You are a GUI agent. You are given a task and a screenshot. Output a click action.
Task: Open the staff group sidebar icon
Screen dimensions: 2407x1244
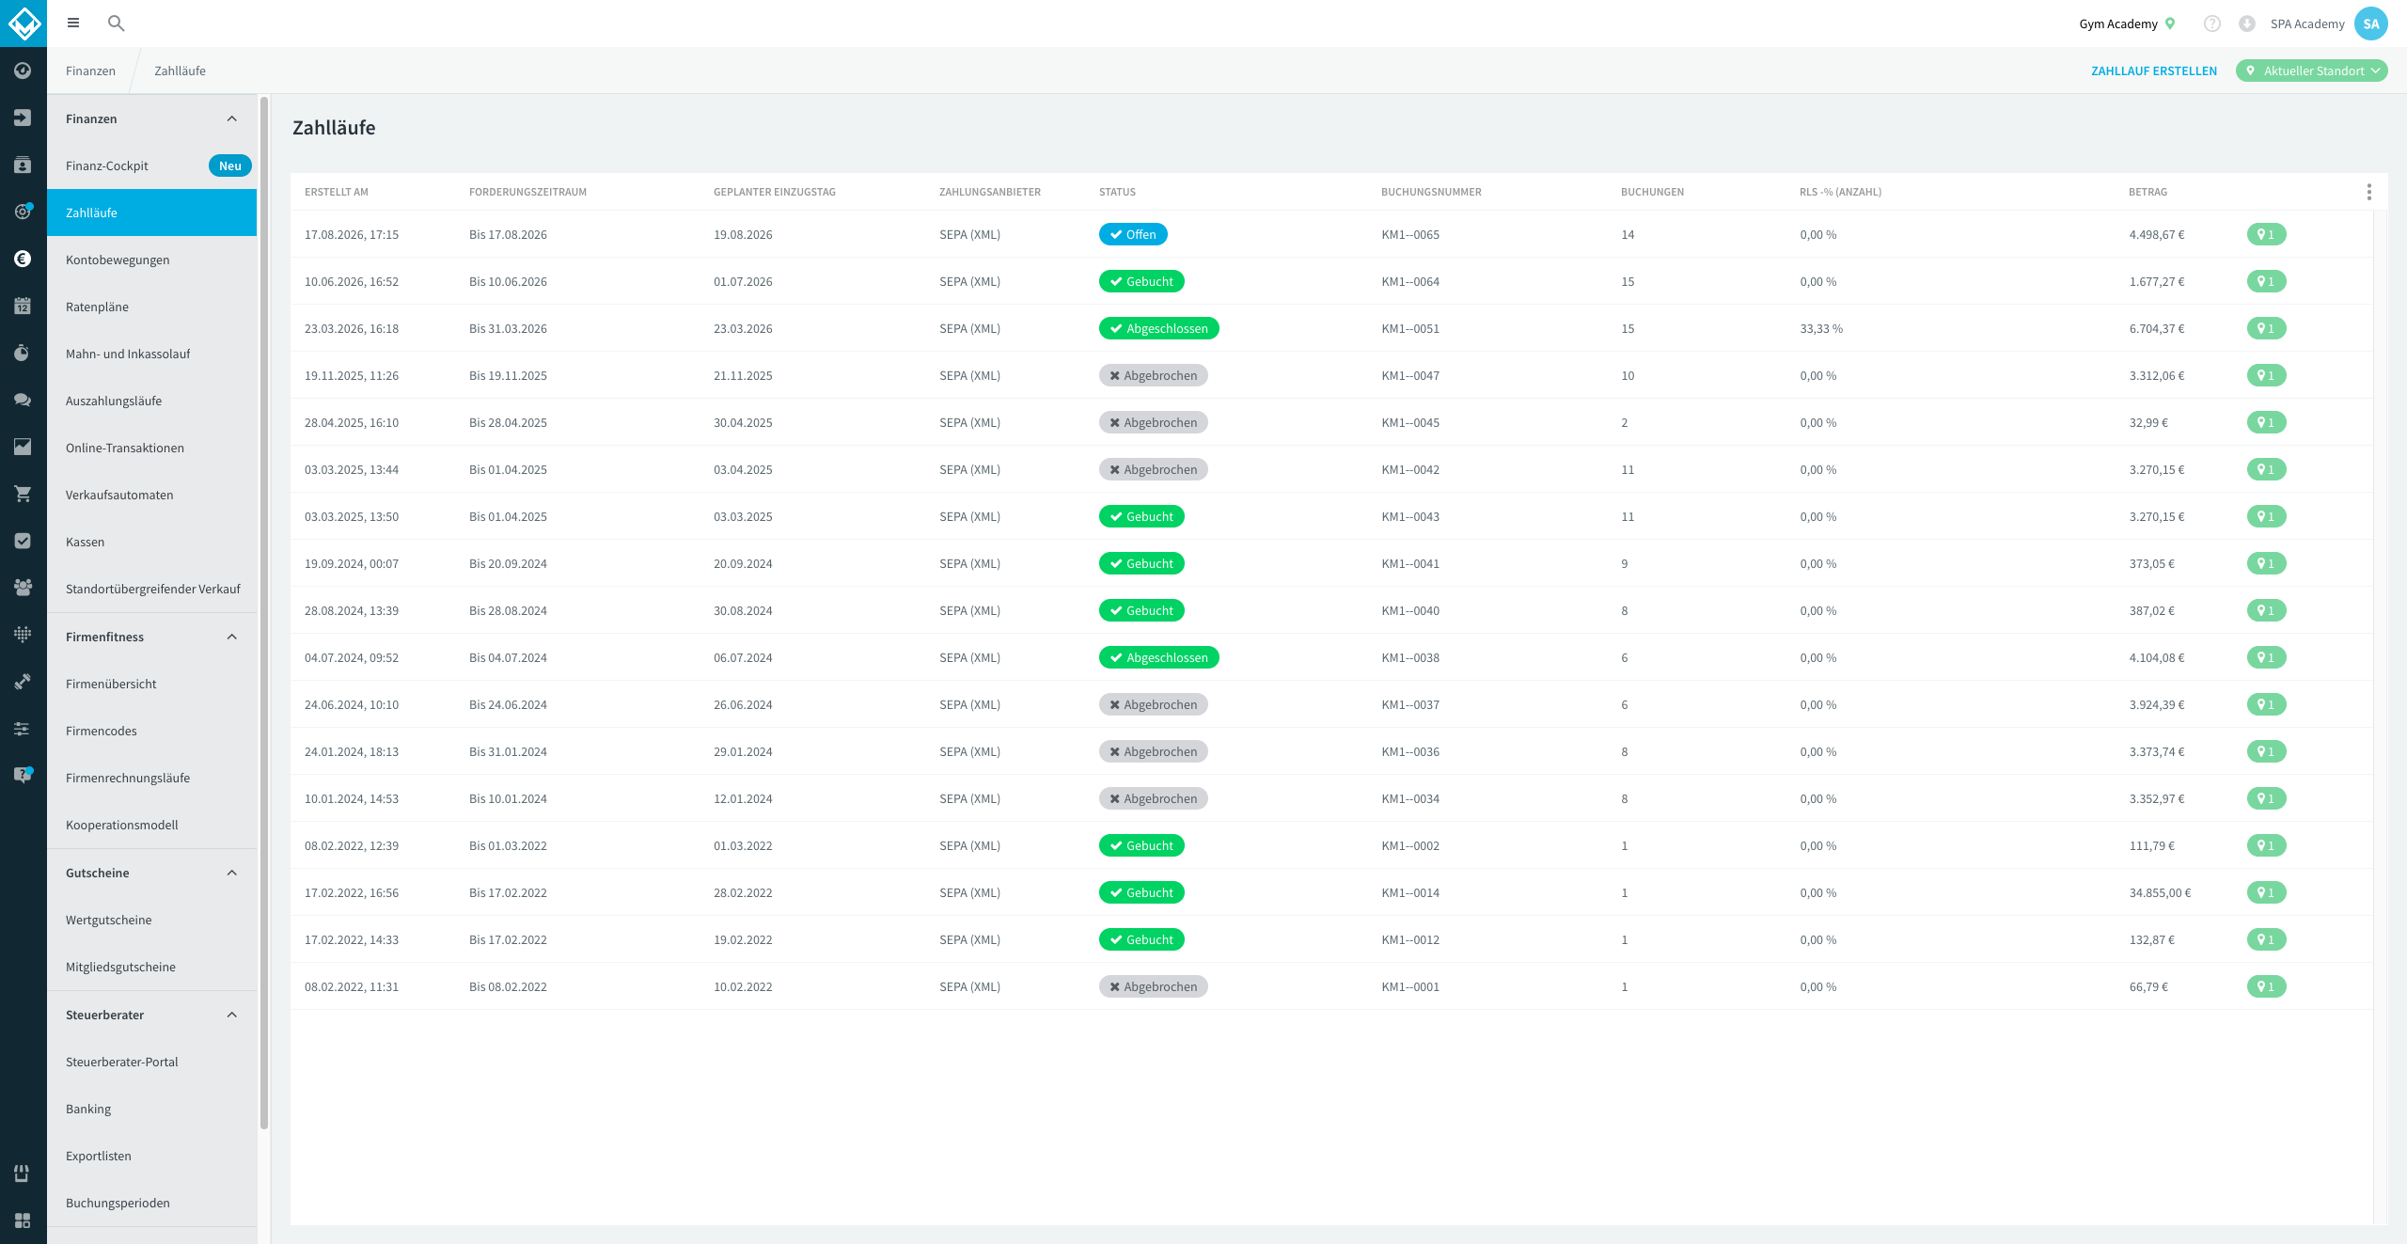(x=23, y=588)
